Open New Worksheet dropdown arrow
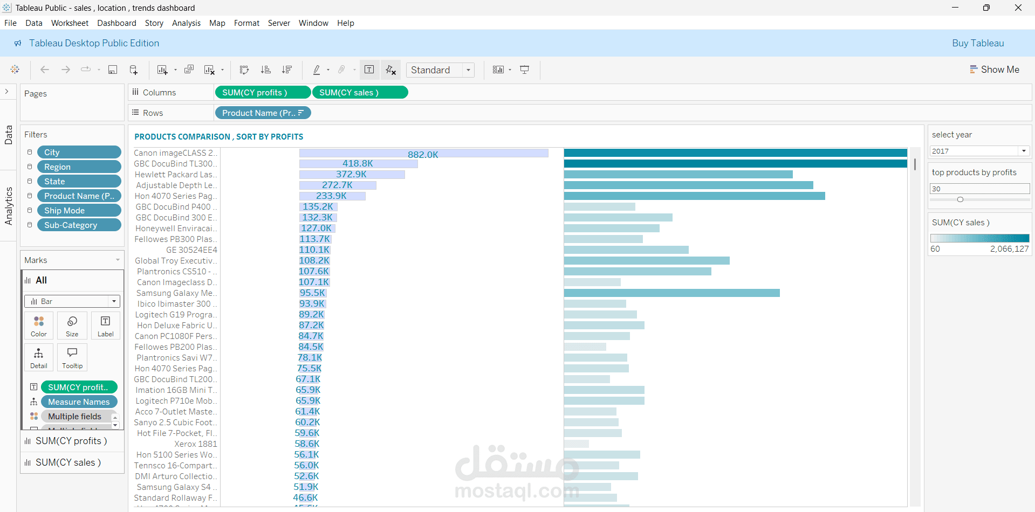Screen dimensions: 1035x512 click(175, 70)
